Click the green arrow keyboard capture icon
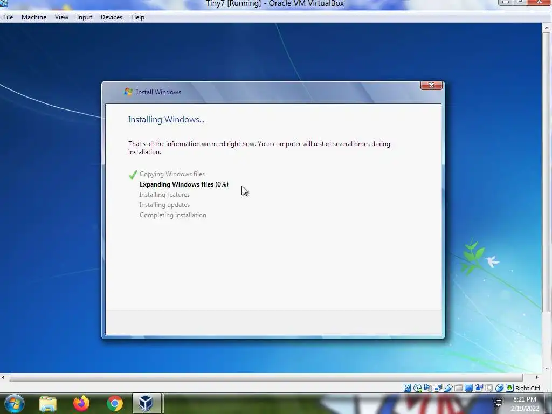The image size is (552, 414). (x=509, y=388)
